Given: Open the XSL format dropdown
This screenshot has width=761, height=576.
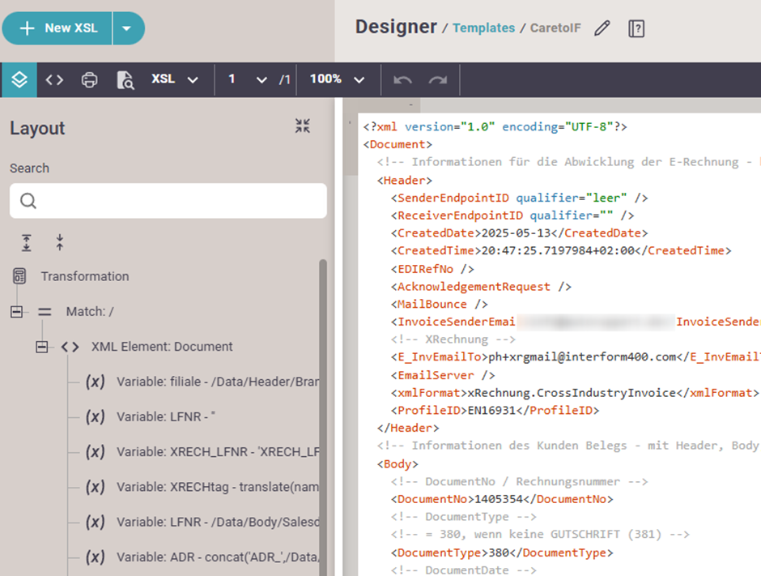Looking at the screenshot, I should pos(175,79).
